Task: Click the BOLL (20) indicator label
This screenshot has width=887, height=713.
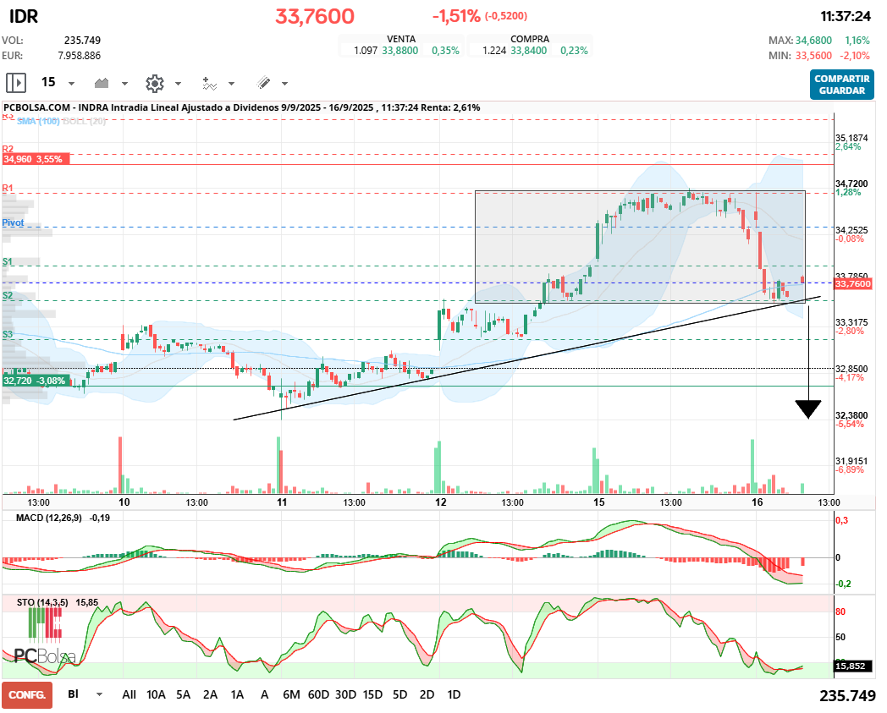Action: [84, 121]
